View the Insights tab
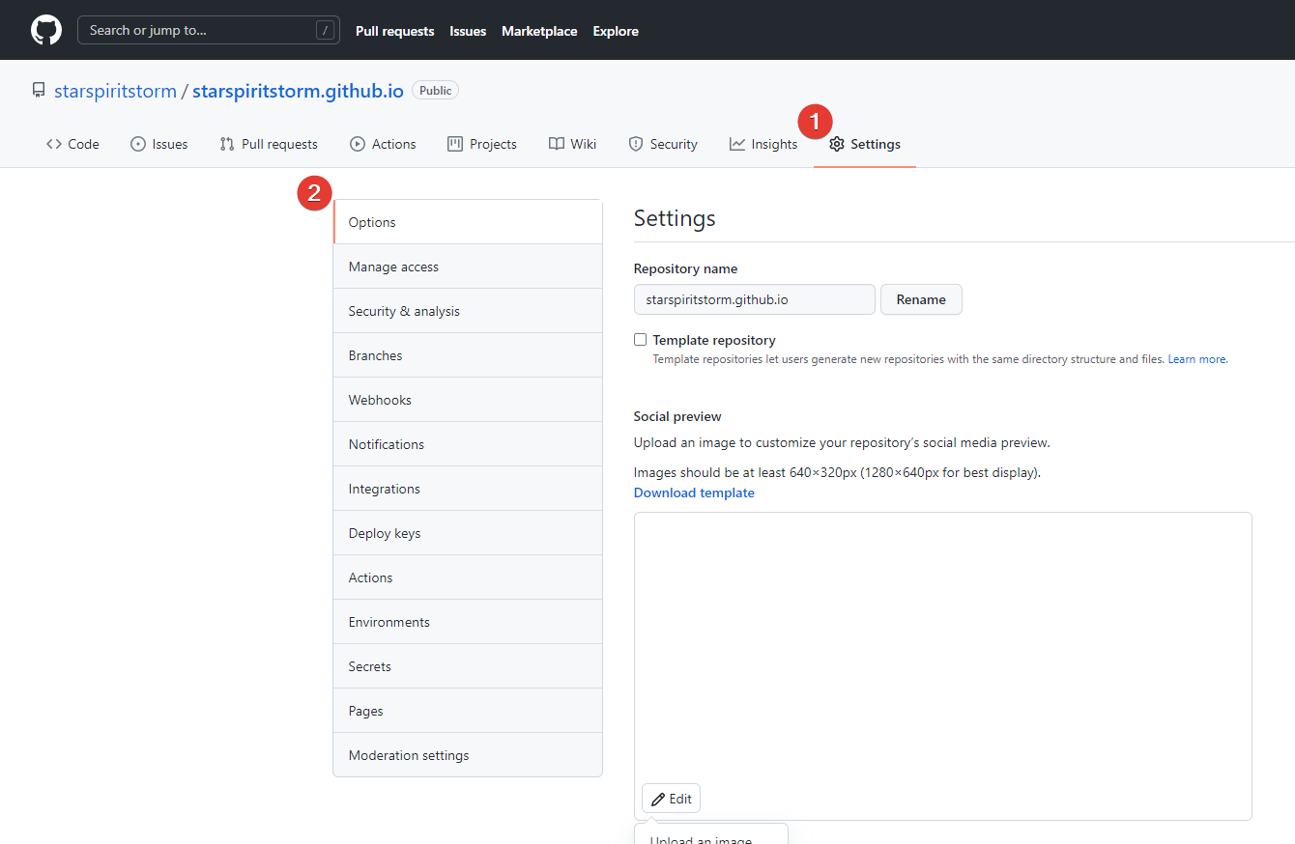The width and height of the screenshot is (1295, 844). click(763, 144)
